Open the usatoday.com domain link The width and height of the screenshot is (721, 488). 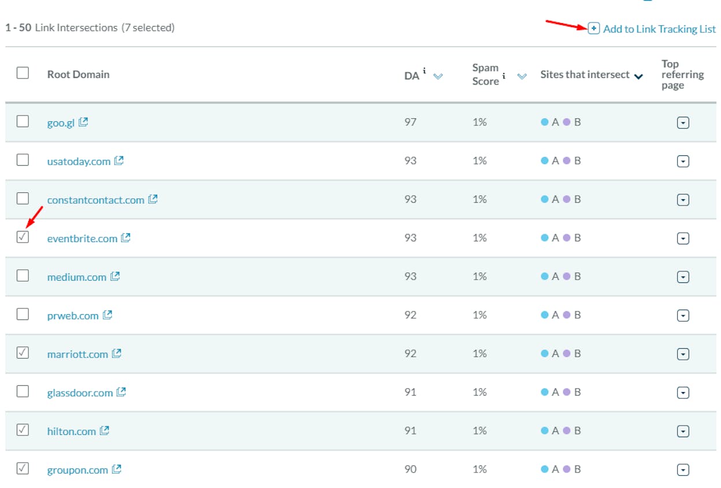tap(79, 161)
